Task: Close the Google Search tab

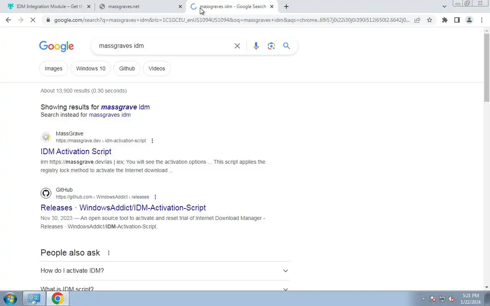Action: point(272,7)
